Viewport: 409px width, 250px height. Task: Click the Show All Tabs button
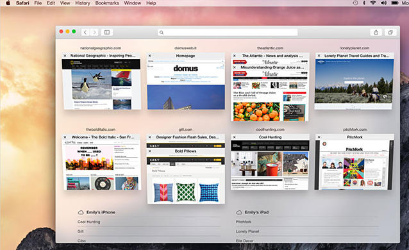pyautogui.click(x=390, y=32)
